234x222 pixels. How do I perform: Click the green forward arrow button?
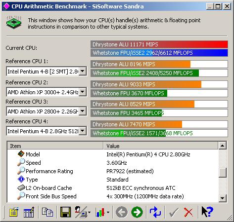(137, 212)
